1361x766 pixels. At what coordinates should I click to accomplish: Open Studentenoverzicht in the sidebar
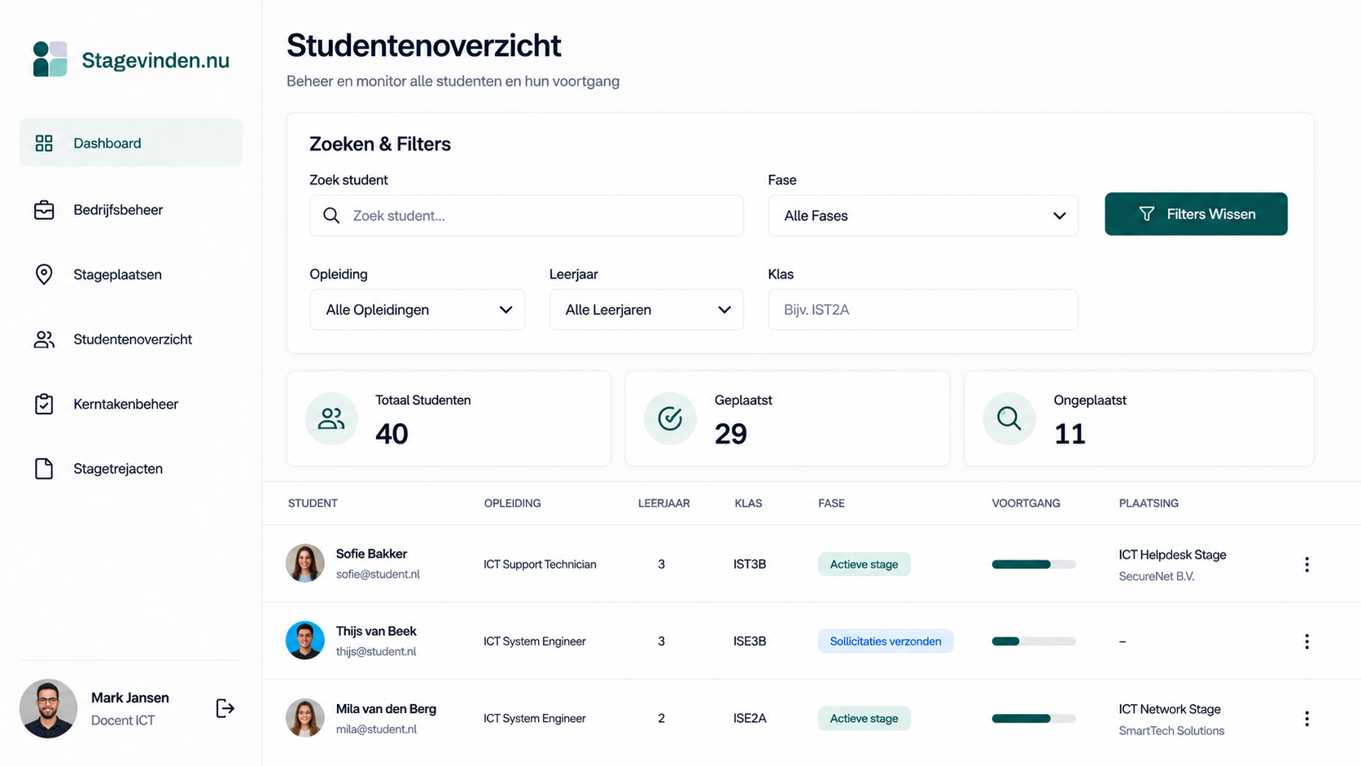click(x=131, y=339)
